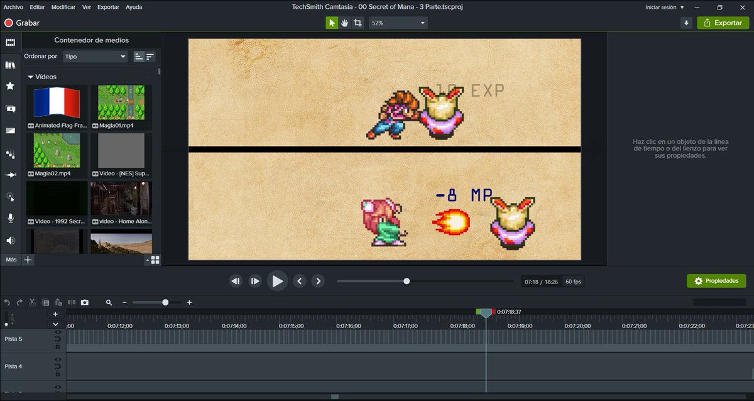Click the playback scrubber handle
The height and width of the screenshot is (401, 754).
click(x=407, y=281)
